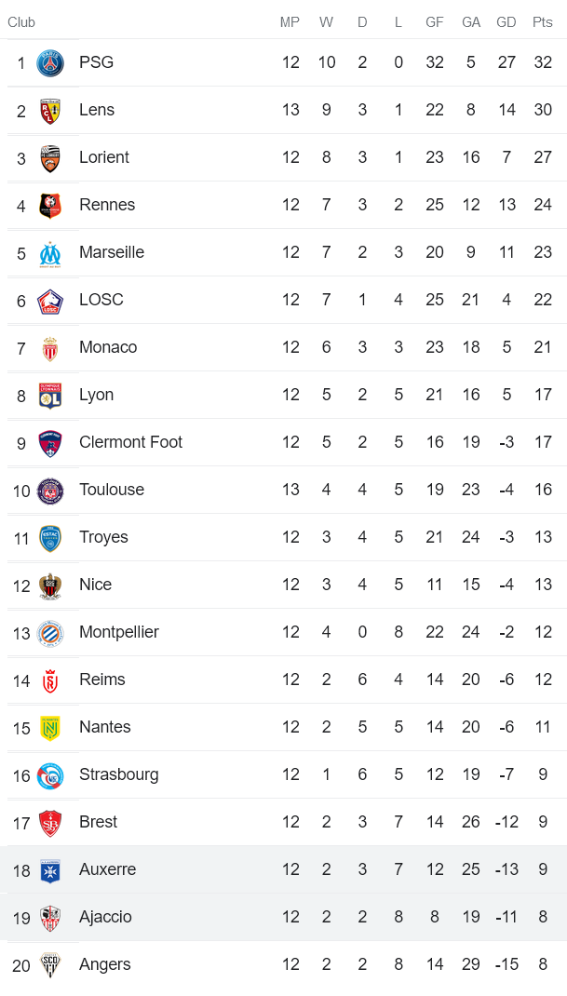Click the Pts column header
This screenshot has height=996, width=567.
[x=543, y=22]
